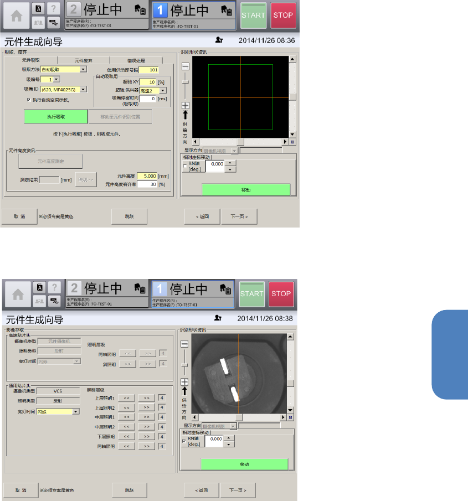
Task: Click horizontal scrollbar thumb under black camera view
Action: coord(240,142)
